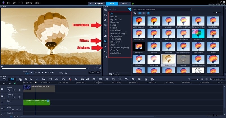
Task: Select the BG_Blue Swirl Loop.mp4 clip
Action: [x=39, y=89]
